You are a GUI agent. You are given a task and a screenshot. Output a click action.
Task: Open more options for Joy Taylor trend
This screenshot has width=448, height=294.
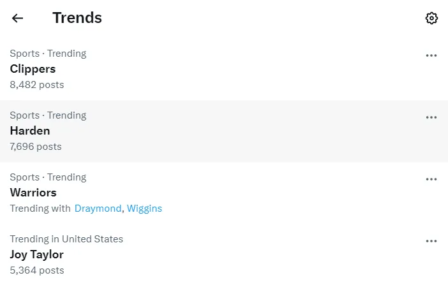(x=431, y=241)
